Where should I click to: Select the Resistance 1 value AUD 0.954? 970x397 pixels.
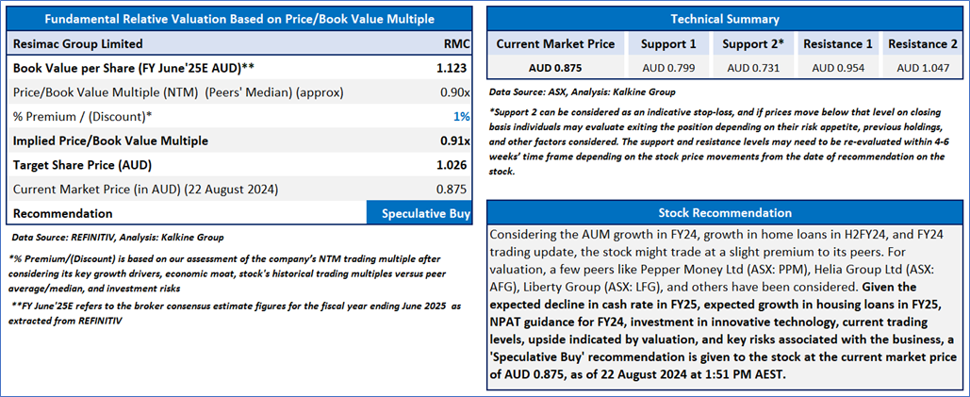[x=837, y=67]
